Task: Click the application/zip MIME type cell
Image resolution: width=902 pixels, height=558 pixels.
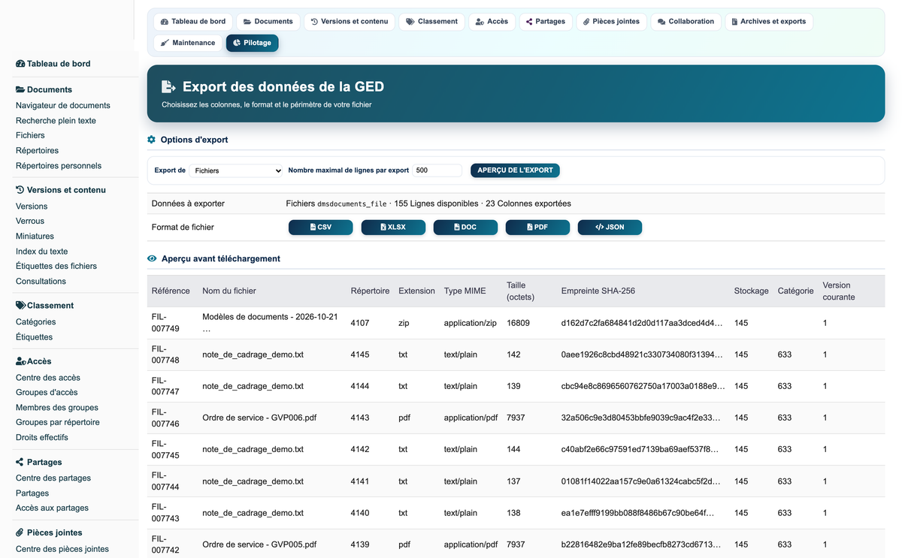Action: click(x=471, y=323)
